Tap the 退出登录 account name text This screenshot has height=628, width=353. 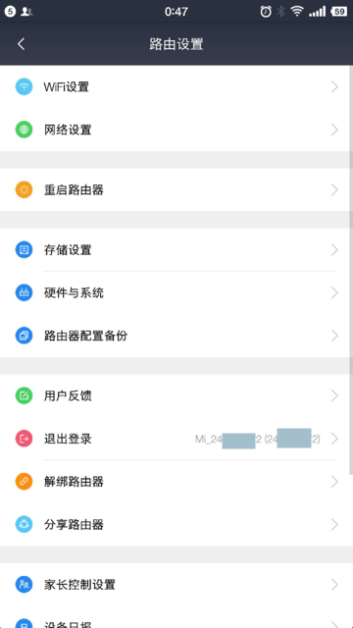click(258, 439)
